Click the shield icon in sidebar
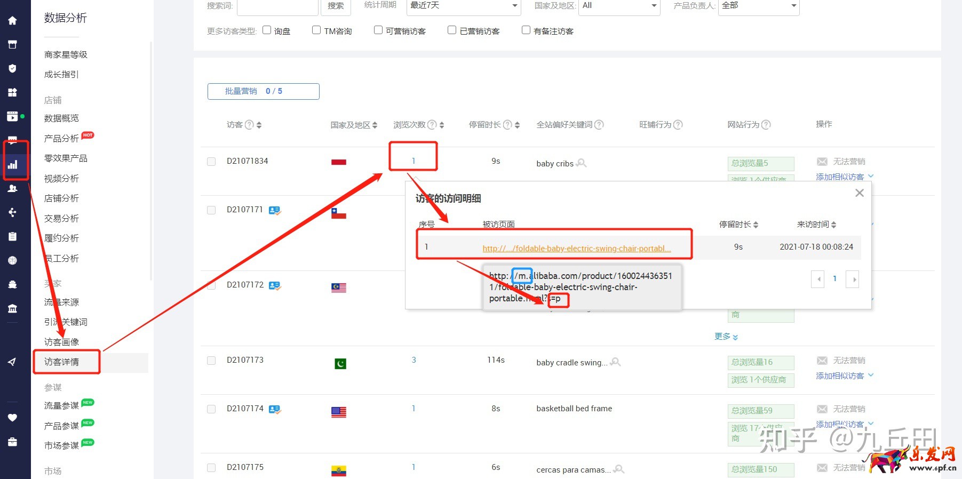 pos(12,68)
